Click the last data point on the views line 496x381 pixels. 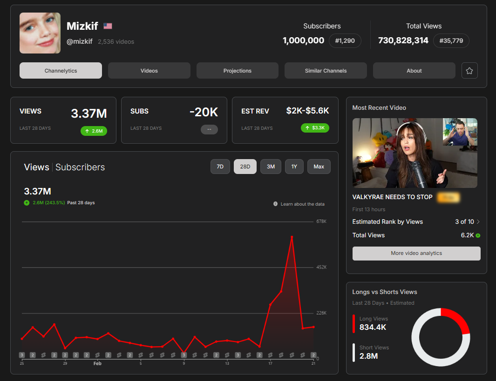313,327
